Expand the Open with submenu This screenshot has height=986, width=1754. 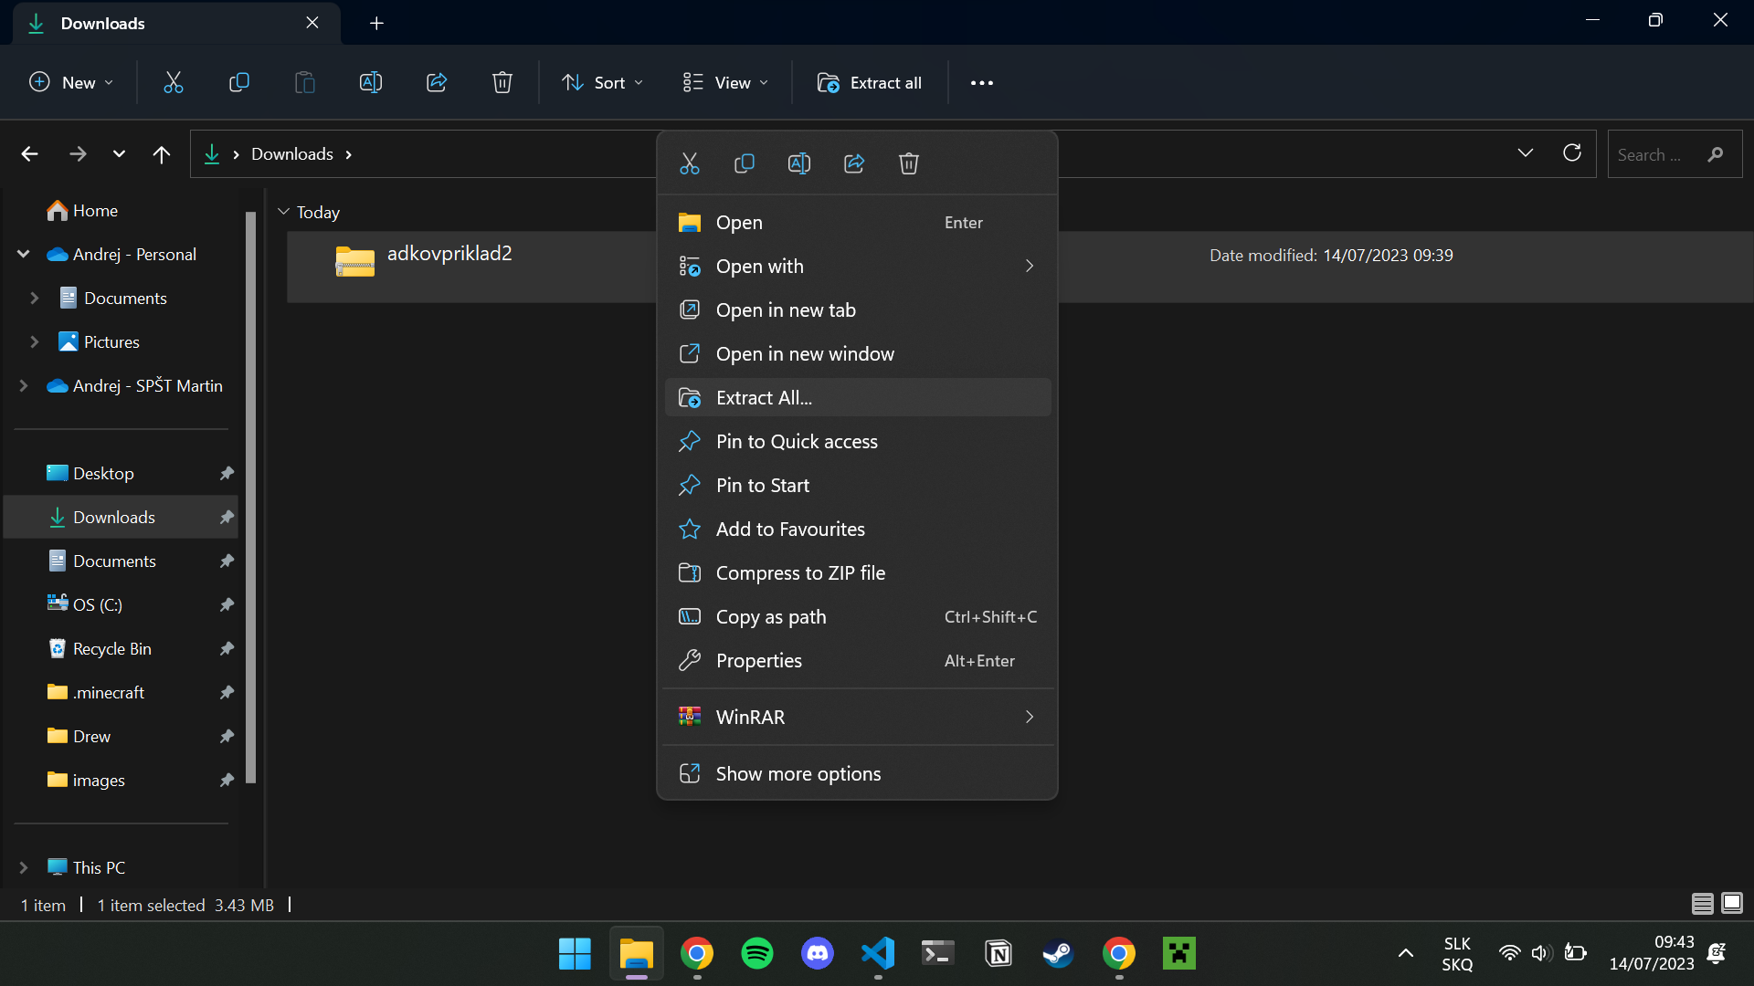pyautogui.click(x=858, y=267)
